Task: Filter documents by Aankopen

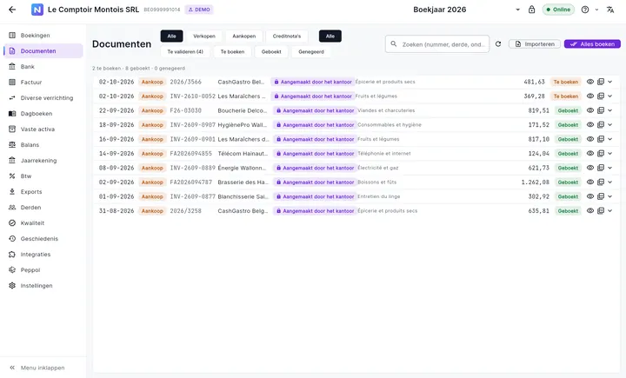Action: click(244, 36)
